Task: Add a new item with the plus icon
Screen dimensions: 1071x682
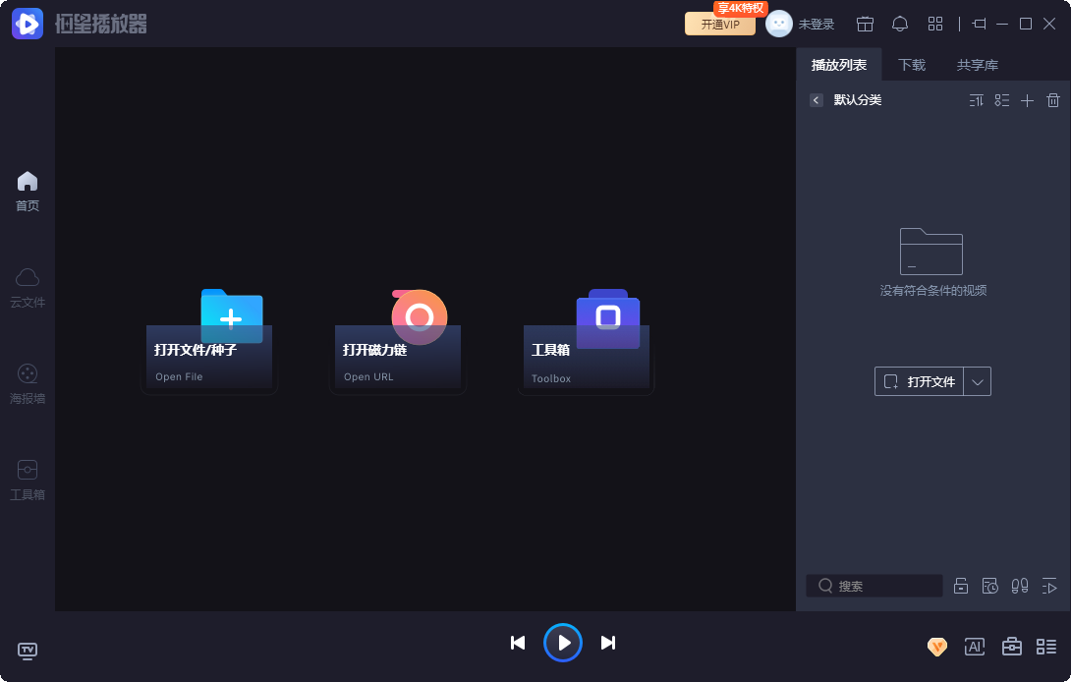Action: (1028, 100)
